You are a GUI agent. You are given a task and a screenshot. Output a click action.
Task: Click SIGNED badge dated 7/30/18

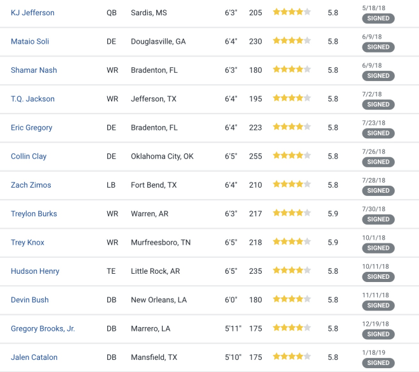pyautogui.click(x=378, y=219)
